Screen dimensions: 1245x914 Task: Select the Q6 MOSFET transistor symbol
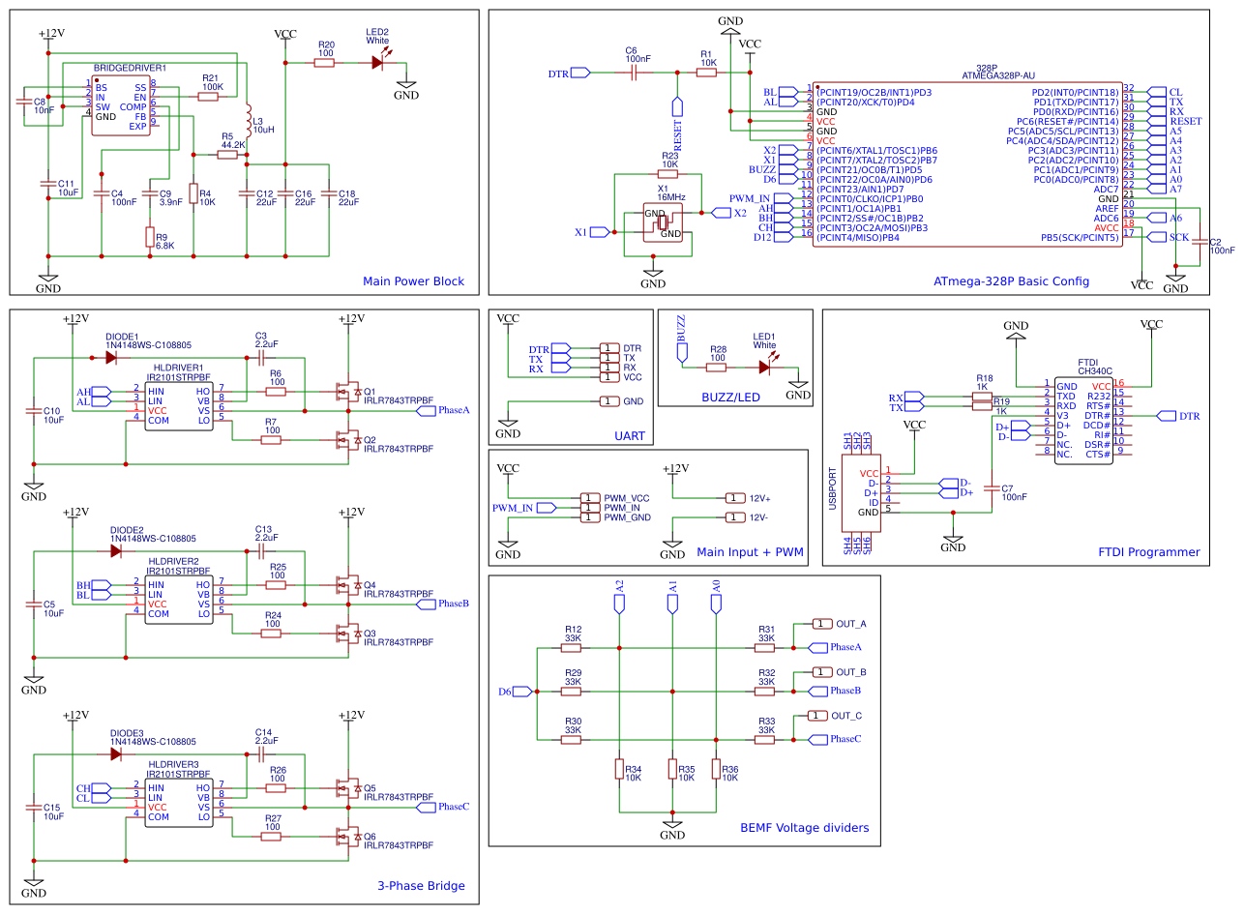point(344,836)
